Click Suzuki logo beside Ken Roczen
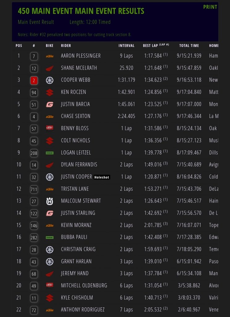Screen dimensions: 230x317 pyautogui.click(x=49, y=92)
